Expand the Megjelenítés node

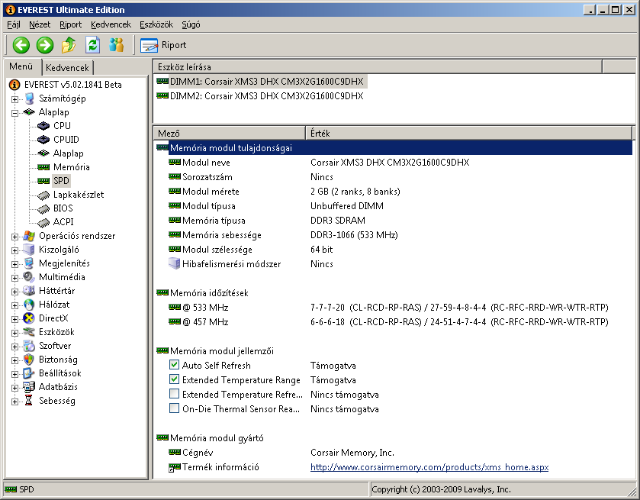pos(14,264)
